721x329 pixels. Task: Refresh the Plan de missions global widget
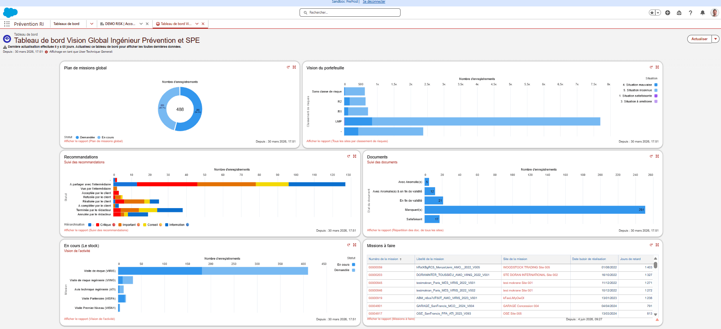[x=288, y=67]
